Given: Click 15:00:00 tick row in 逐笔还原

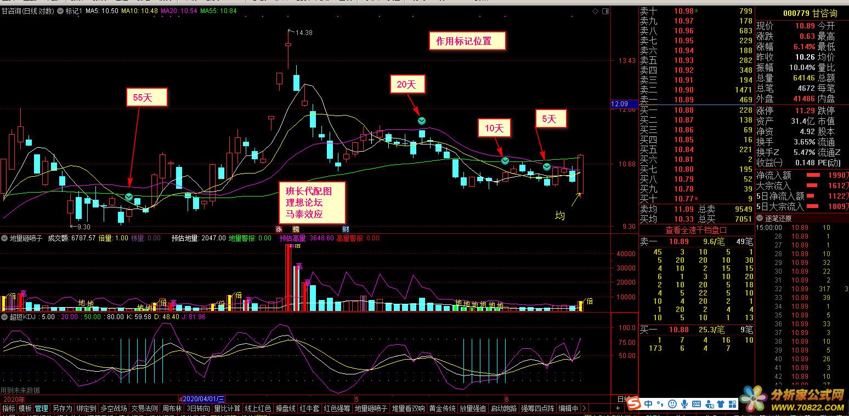Looking at the screenshot, I should point(802,228).
